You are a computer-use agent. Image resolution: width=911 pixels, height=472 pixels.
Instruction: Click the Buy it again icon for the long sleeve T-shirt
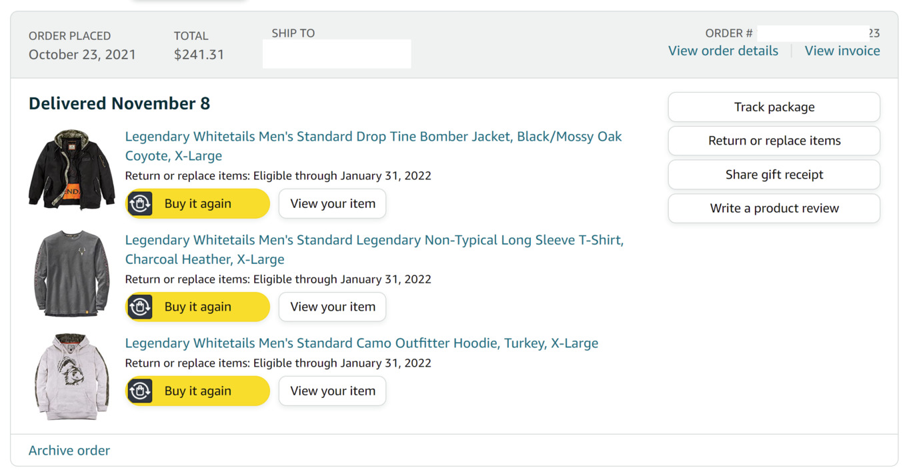(x=140, y=307)
